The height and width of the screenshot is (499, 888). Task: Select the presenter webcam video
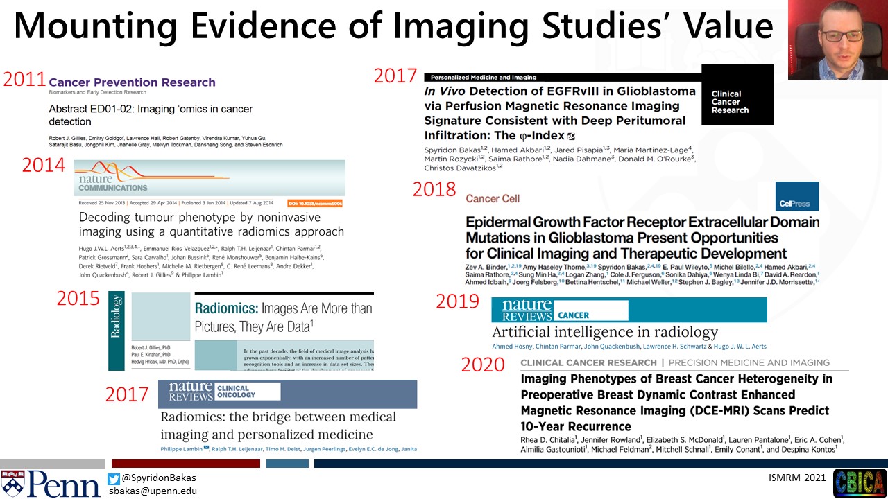click(837, 40)
